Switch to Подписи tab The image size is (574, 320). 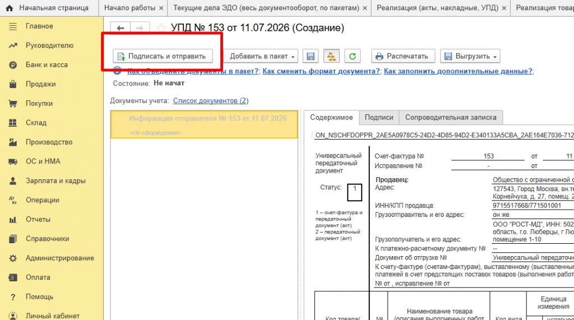tap(379, 118)
